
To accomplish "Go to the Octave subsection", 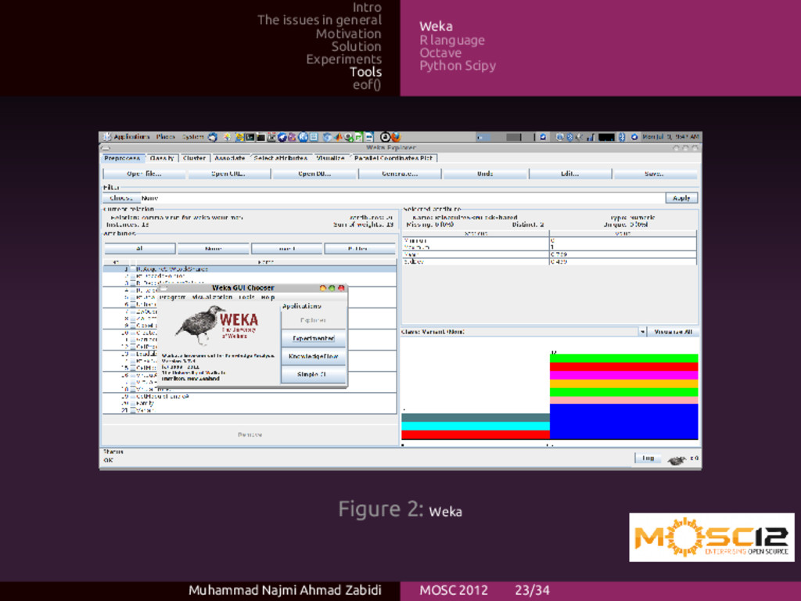I will (x=440, y=53).
